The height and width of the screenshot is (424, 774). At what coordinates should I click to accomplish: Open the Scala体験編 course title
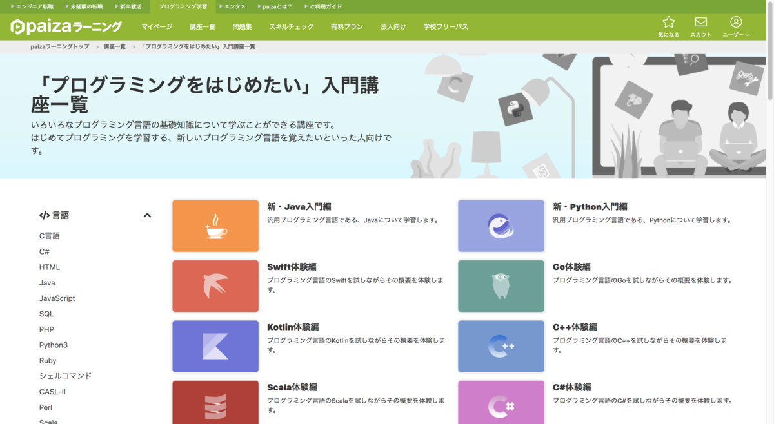292,387
